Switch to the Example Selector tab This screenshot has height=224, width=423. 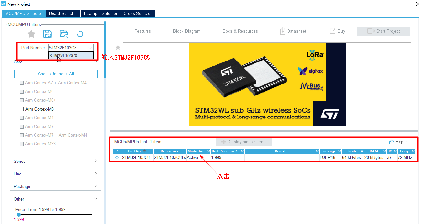pyautogui.click(x=100, y=13)
